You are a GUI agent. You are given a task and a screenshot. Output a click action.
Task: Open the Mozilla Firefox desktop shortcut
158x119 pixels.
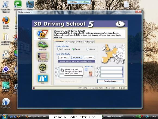tap(6, 23)
